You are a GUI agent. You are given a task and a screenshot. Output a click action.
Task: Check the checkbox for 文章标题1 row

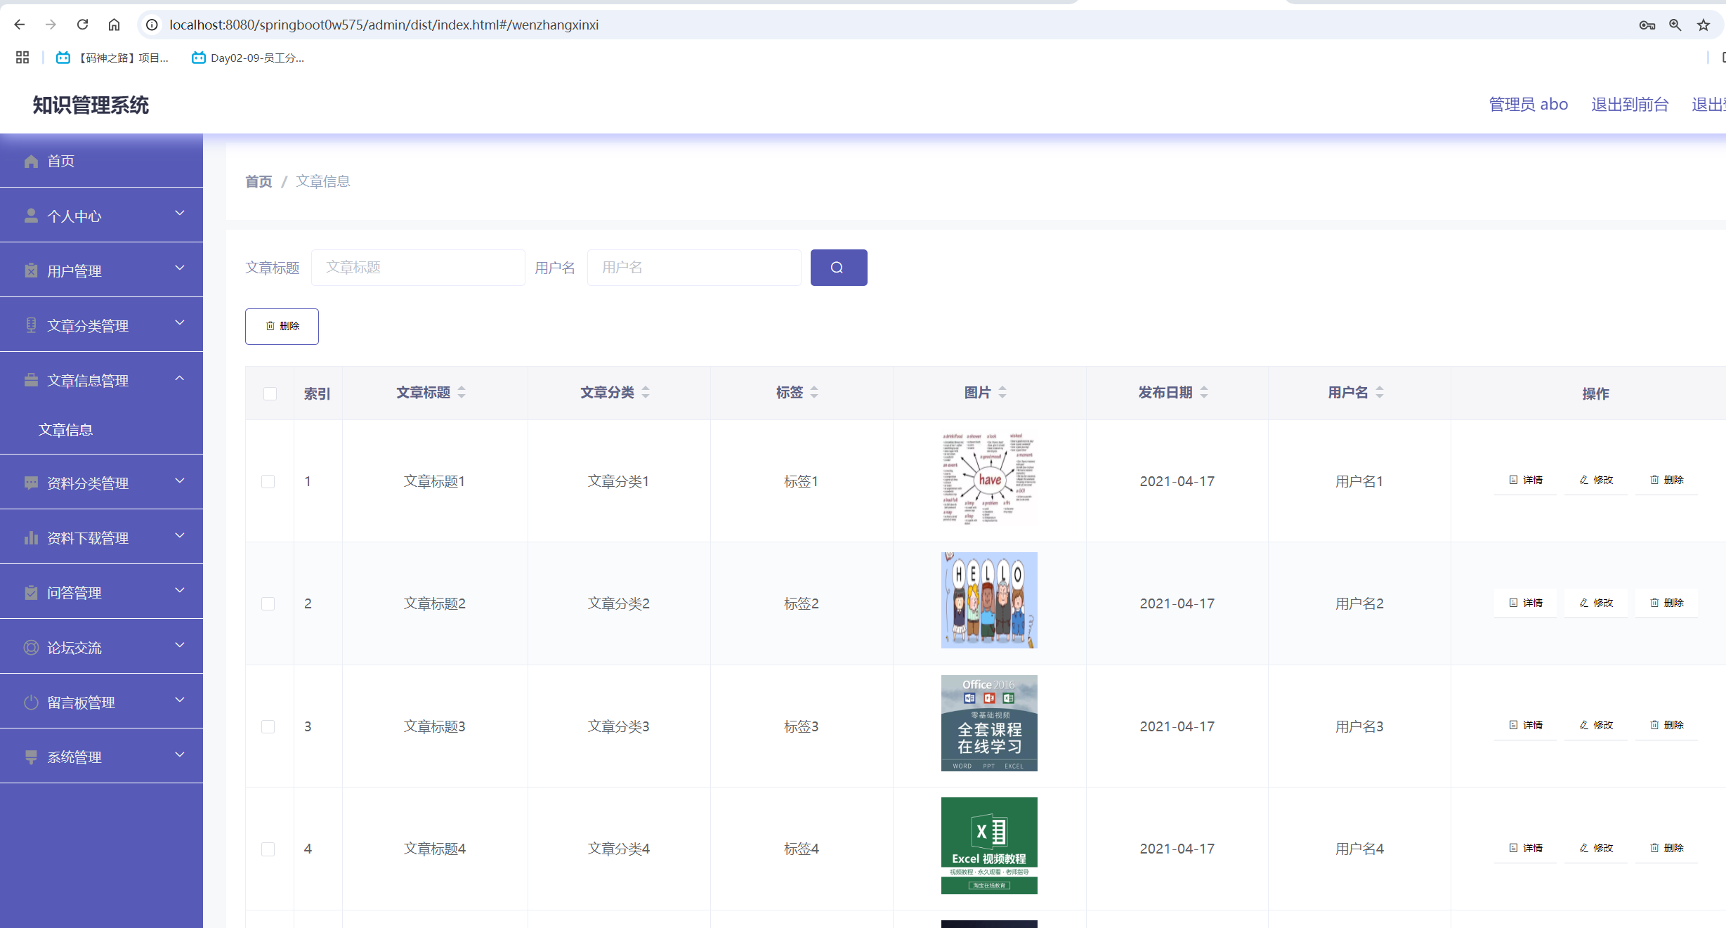[268, 482]
